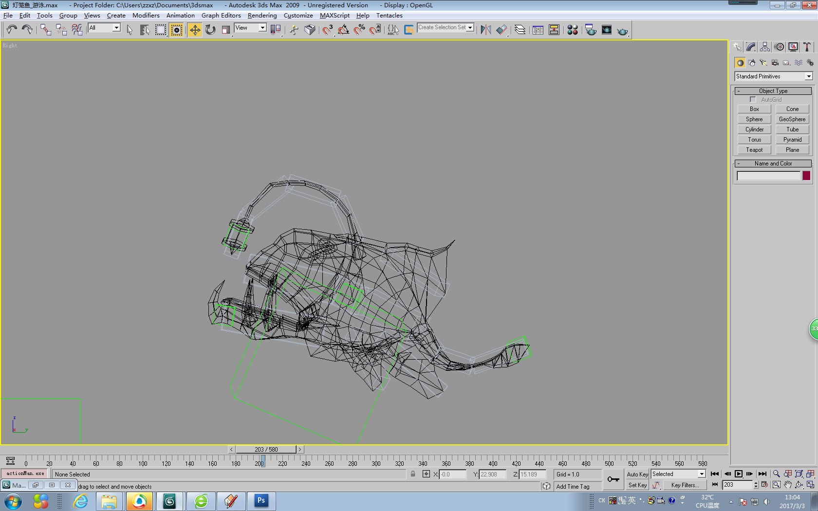Viewport: 818px width, 511px height.
Task: Enable the AutoGrid checkbox
Action: pyautogui.click(x=753, y=100)
